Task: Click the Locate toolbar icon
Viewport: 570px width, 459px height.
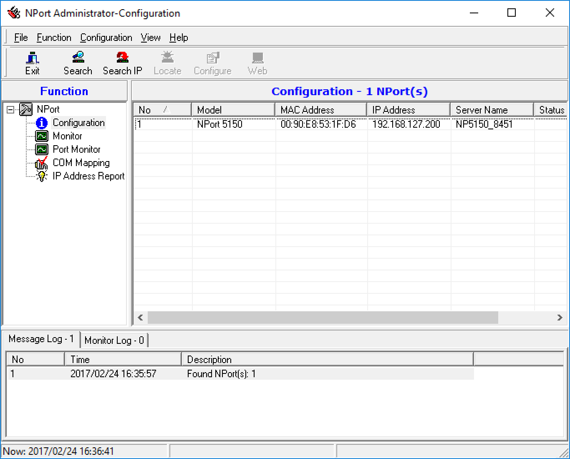Action: pyautogui.click(x=167, y=63)
